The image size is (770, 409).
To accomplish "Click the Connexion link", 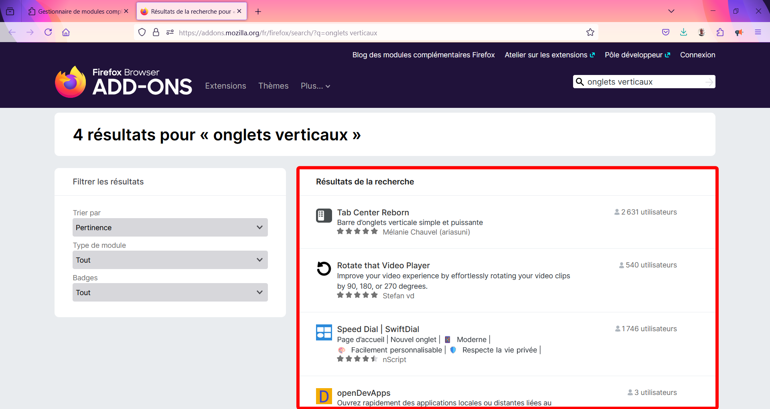I will coord(697,55).
